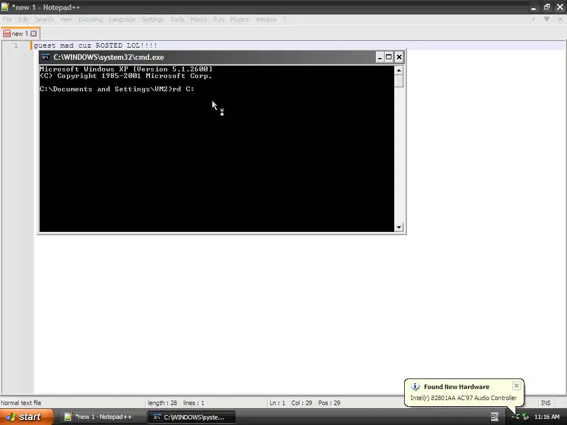Image resolution: width=567 pixels, height=425 pixels.
Task: Close the cmd.exe window
Action: click(x=399, y=57)
